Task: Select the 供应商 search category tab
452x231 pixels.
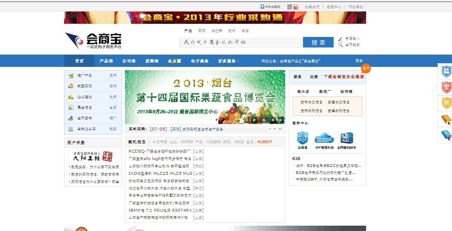Action: click(217, 31)
